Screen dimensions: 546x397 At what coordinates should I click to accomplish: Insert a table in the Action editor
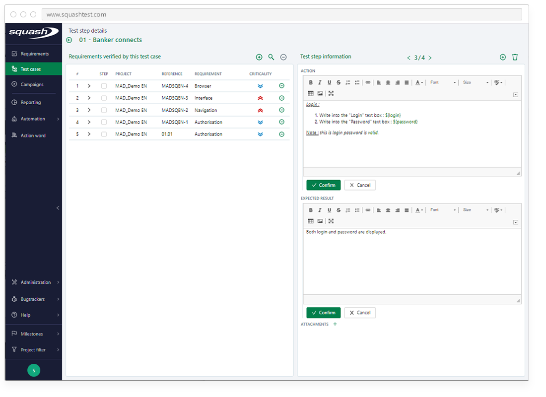[310, 93]
